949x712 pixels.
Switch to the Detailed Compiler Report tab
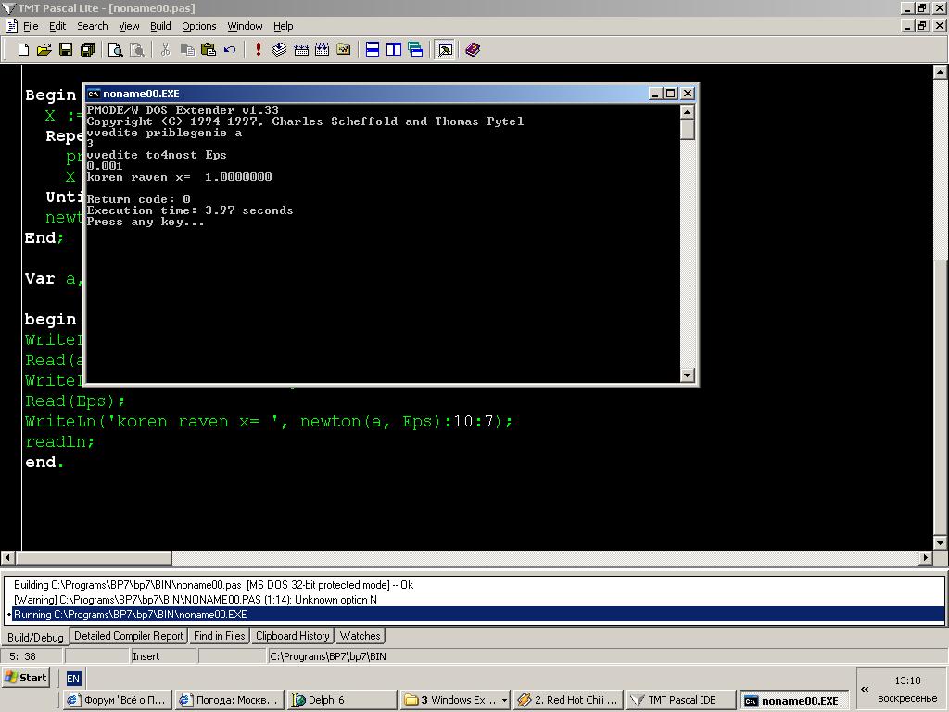[x=128, y=636]
